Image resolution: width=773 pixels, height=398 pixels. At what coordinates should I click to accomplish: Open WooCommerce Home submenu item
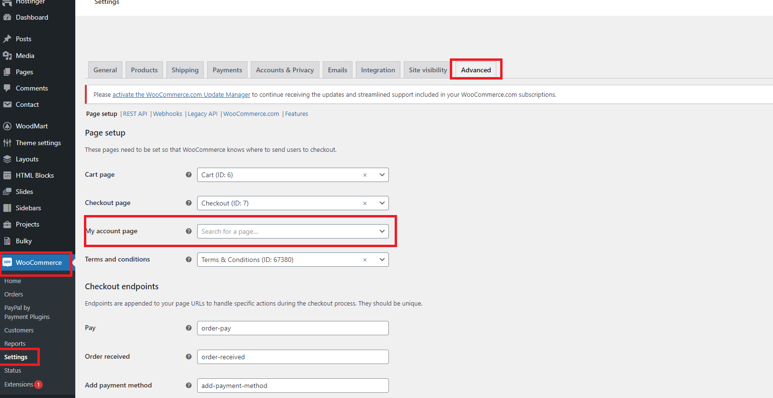point(12,281)
